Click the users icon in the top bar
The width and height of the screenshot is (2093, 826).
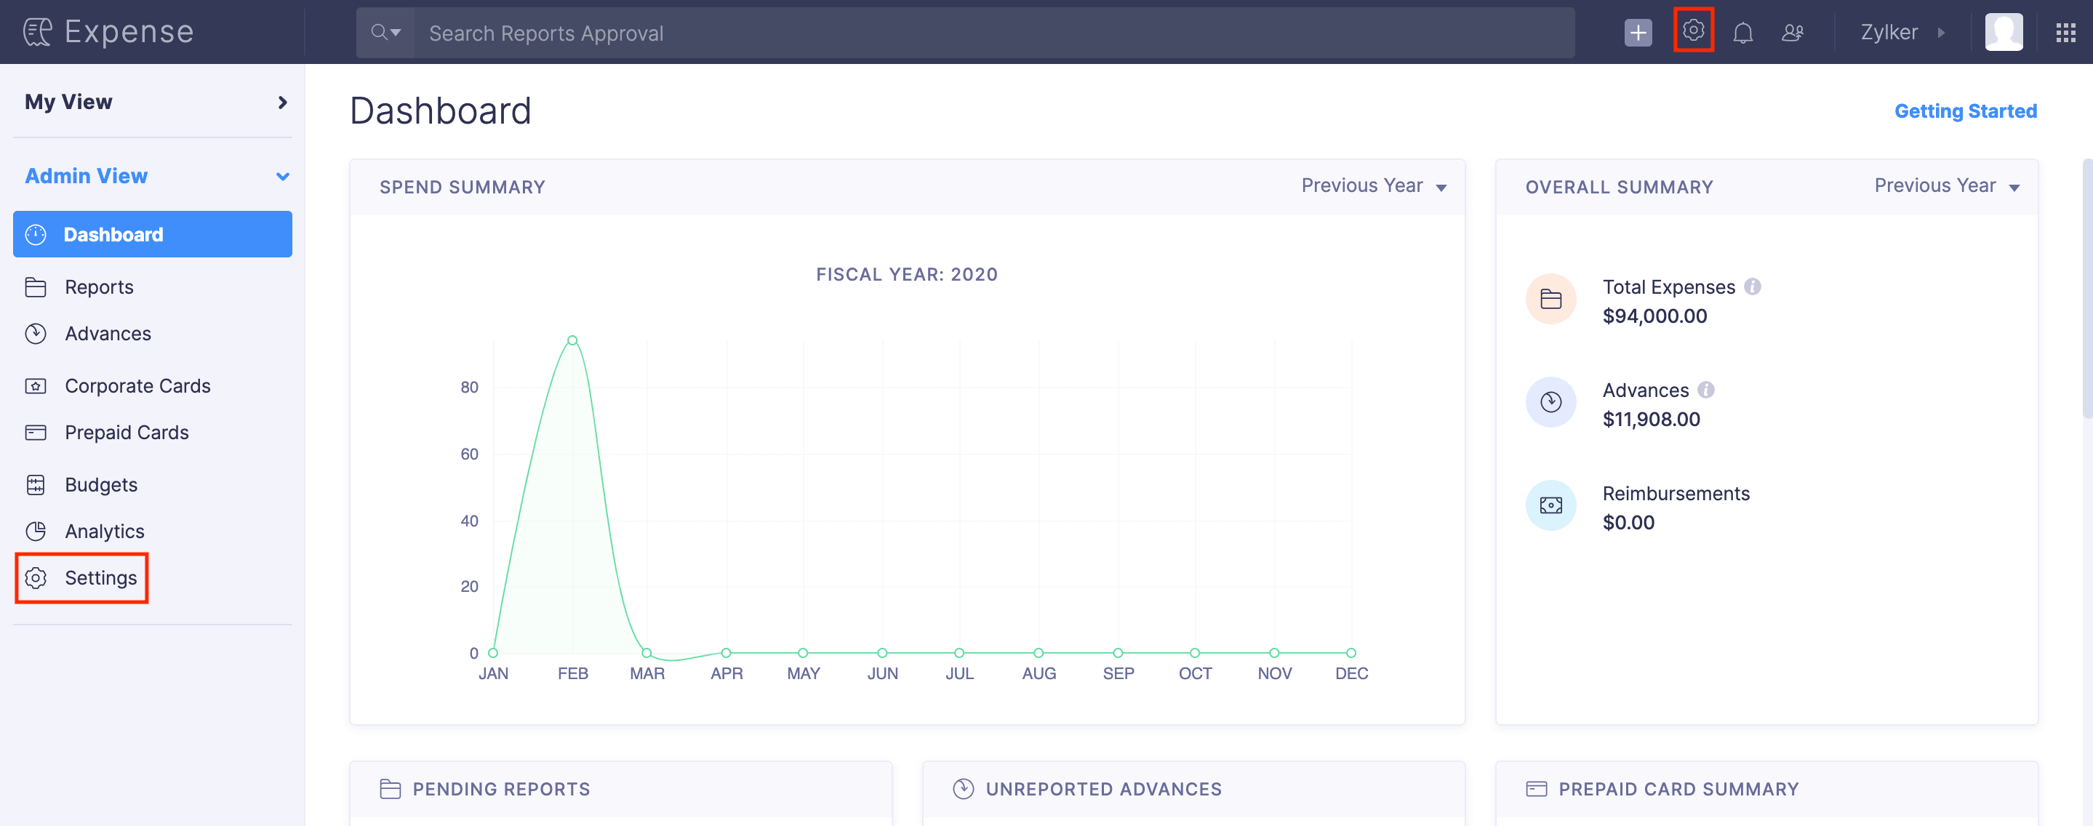coord(1794,33)
